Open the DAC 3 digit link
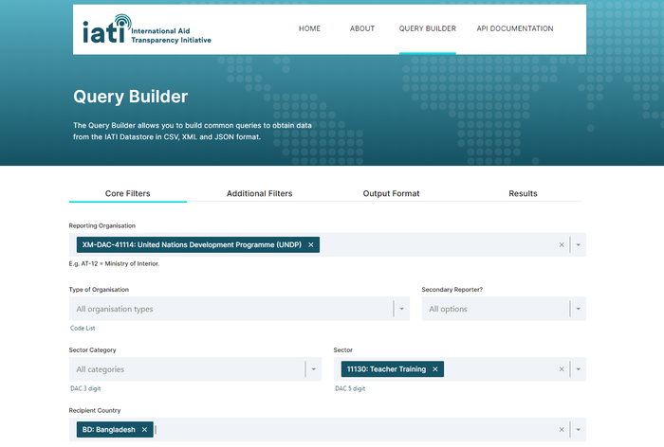664x447 pixels. click(85, 388)
